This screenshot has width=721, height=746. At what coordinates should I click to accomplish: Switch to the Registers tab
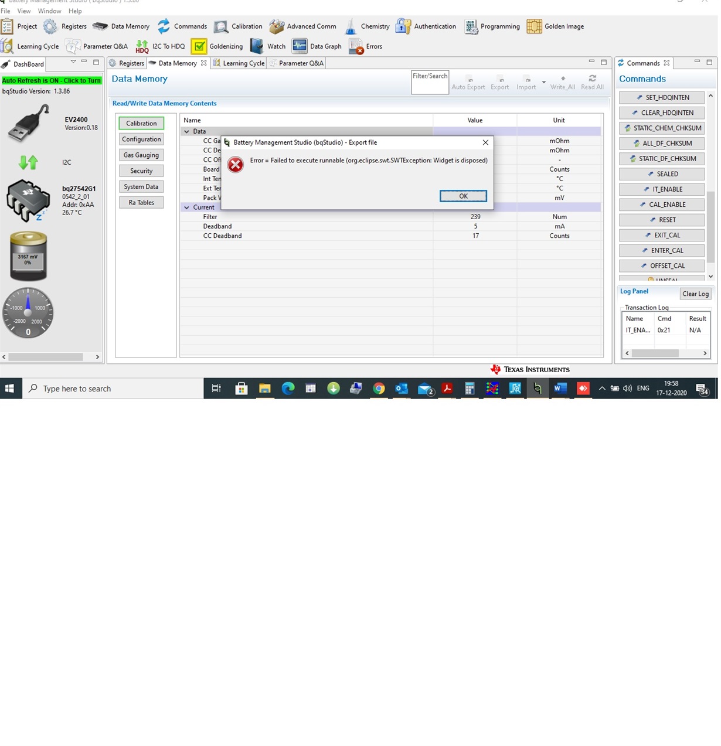pos(127,63)
